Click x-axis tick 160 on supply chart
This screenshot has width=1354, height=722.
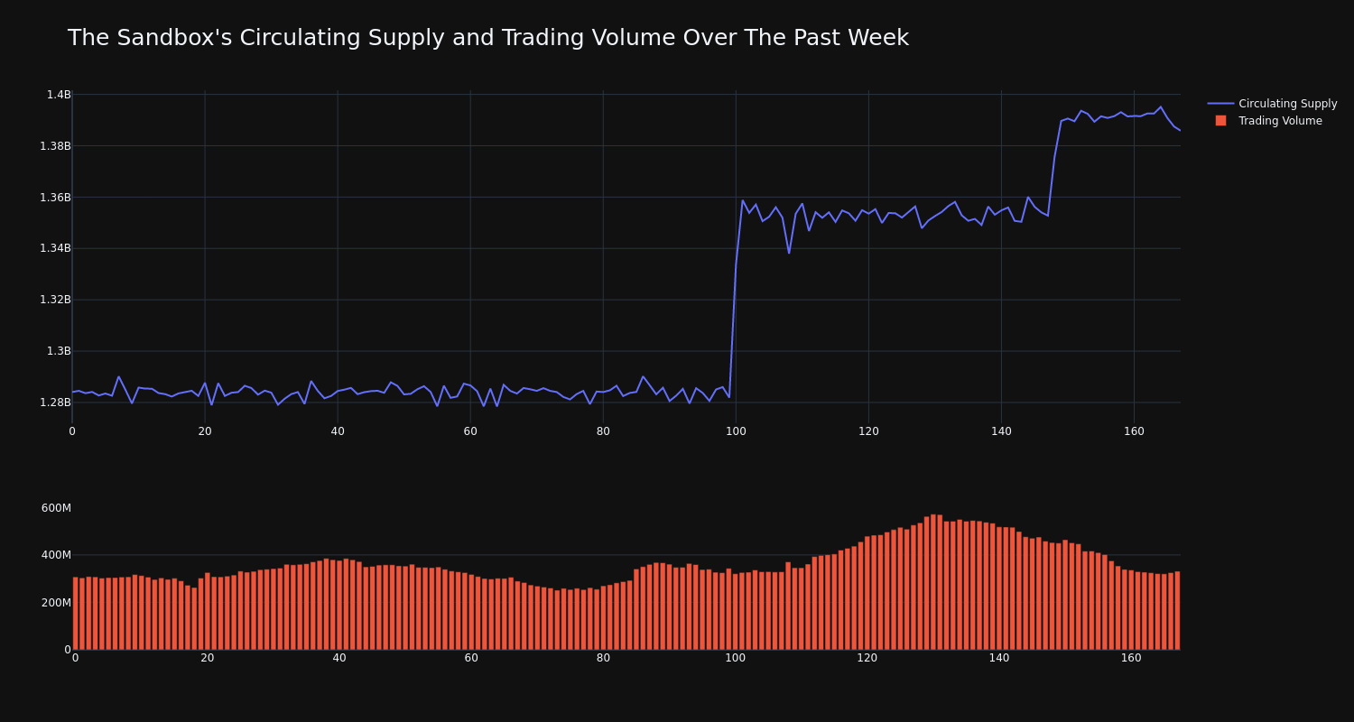coord(1134,431)
